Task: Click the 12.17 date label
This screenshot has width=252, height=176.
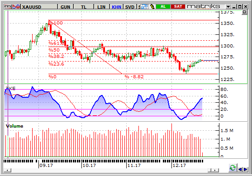Action: point(179,166)
